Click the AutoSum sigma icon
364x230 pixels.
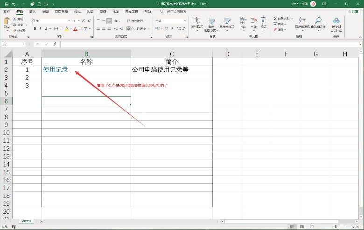(x=275, y=18)
